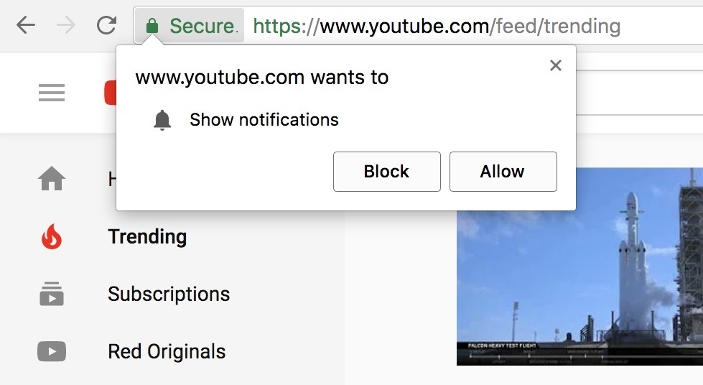Image resolution: width=703 pixels, height=385 pixels.
Task: Click the Home house icon in sidebar
Action: (52, 179)
